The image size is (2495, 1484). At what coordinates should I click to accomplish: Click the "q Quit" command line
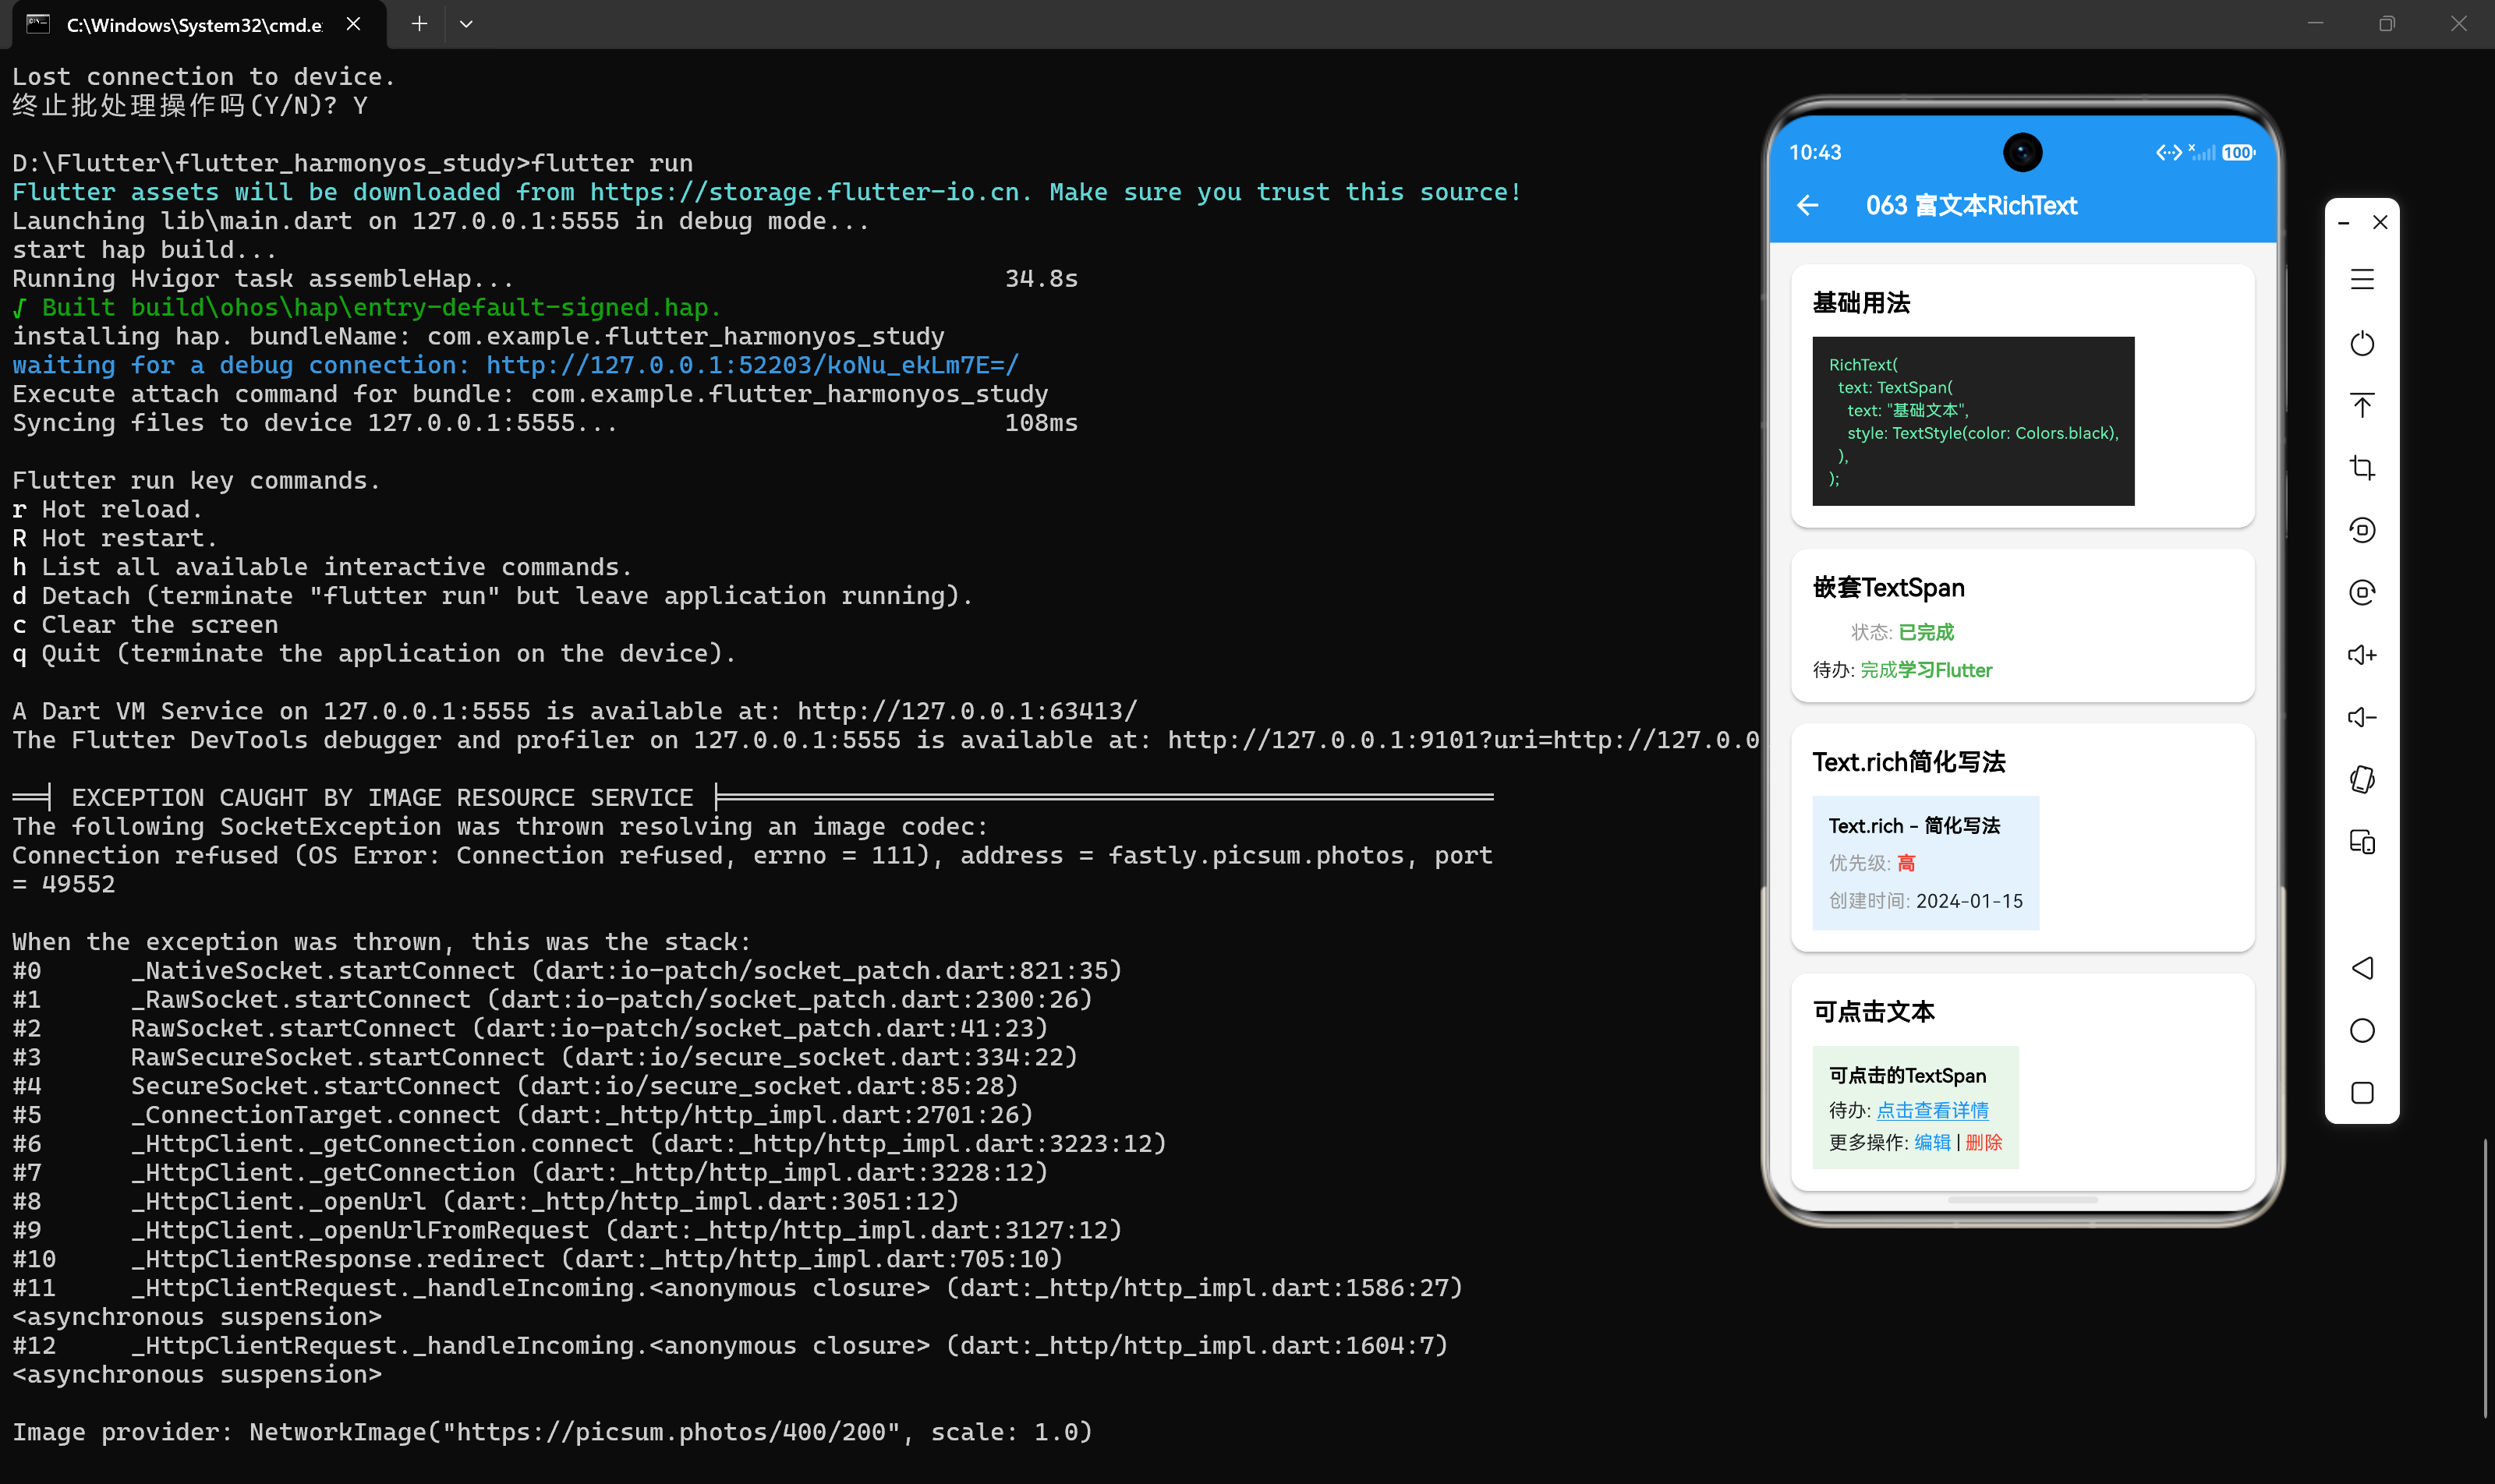(374, 653)
